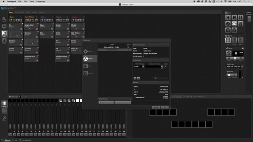253x142 pixels.
Task: Click the eye icon on Rainbow scene
Action: click(x=37, y=37)
